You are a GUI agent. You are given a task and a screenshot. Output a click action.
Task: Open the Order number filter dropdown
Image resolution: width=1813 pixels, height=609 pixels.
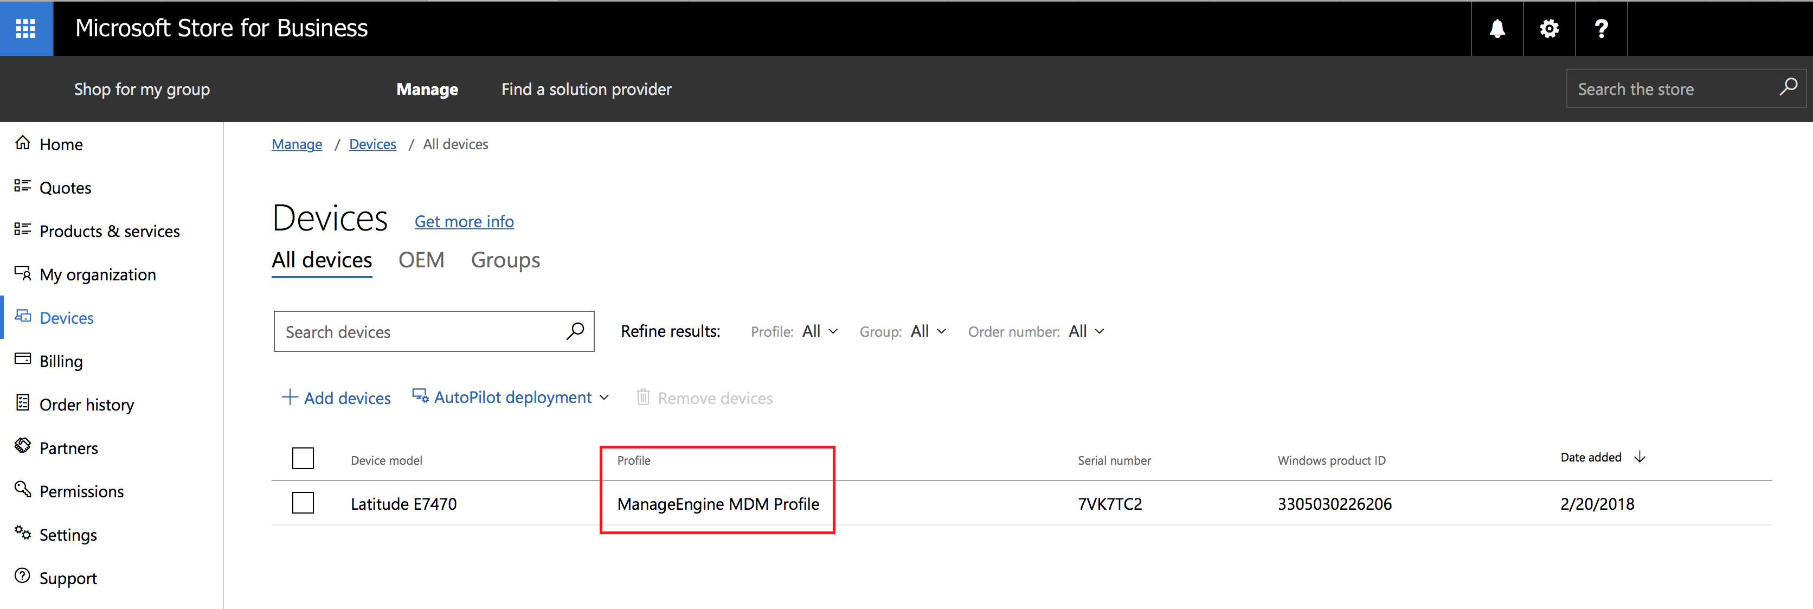click(x=1086, y=331)
